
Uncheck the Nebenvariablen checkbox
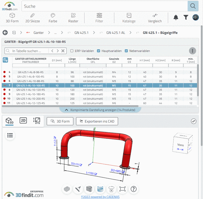(126, 51)
